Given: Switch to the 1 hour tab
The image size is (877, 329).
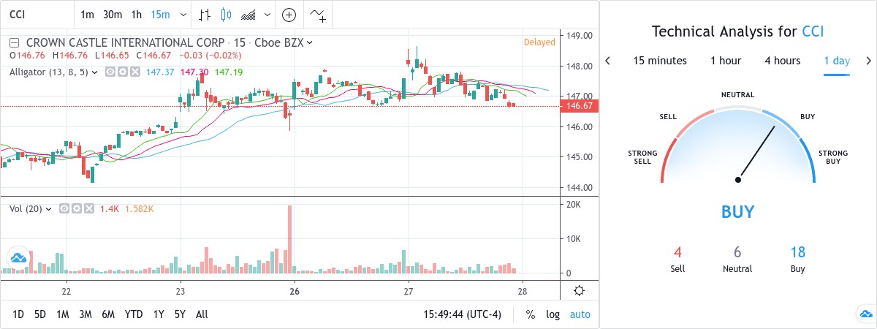Looking at the screenshot, I should [726, 61].
